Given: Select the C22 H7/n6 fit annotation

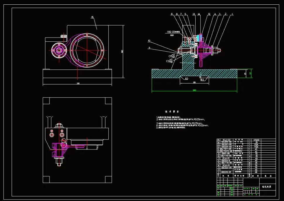Looking at the screenshot, I should point(170,61).
